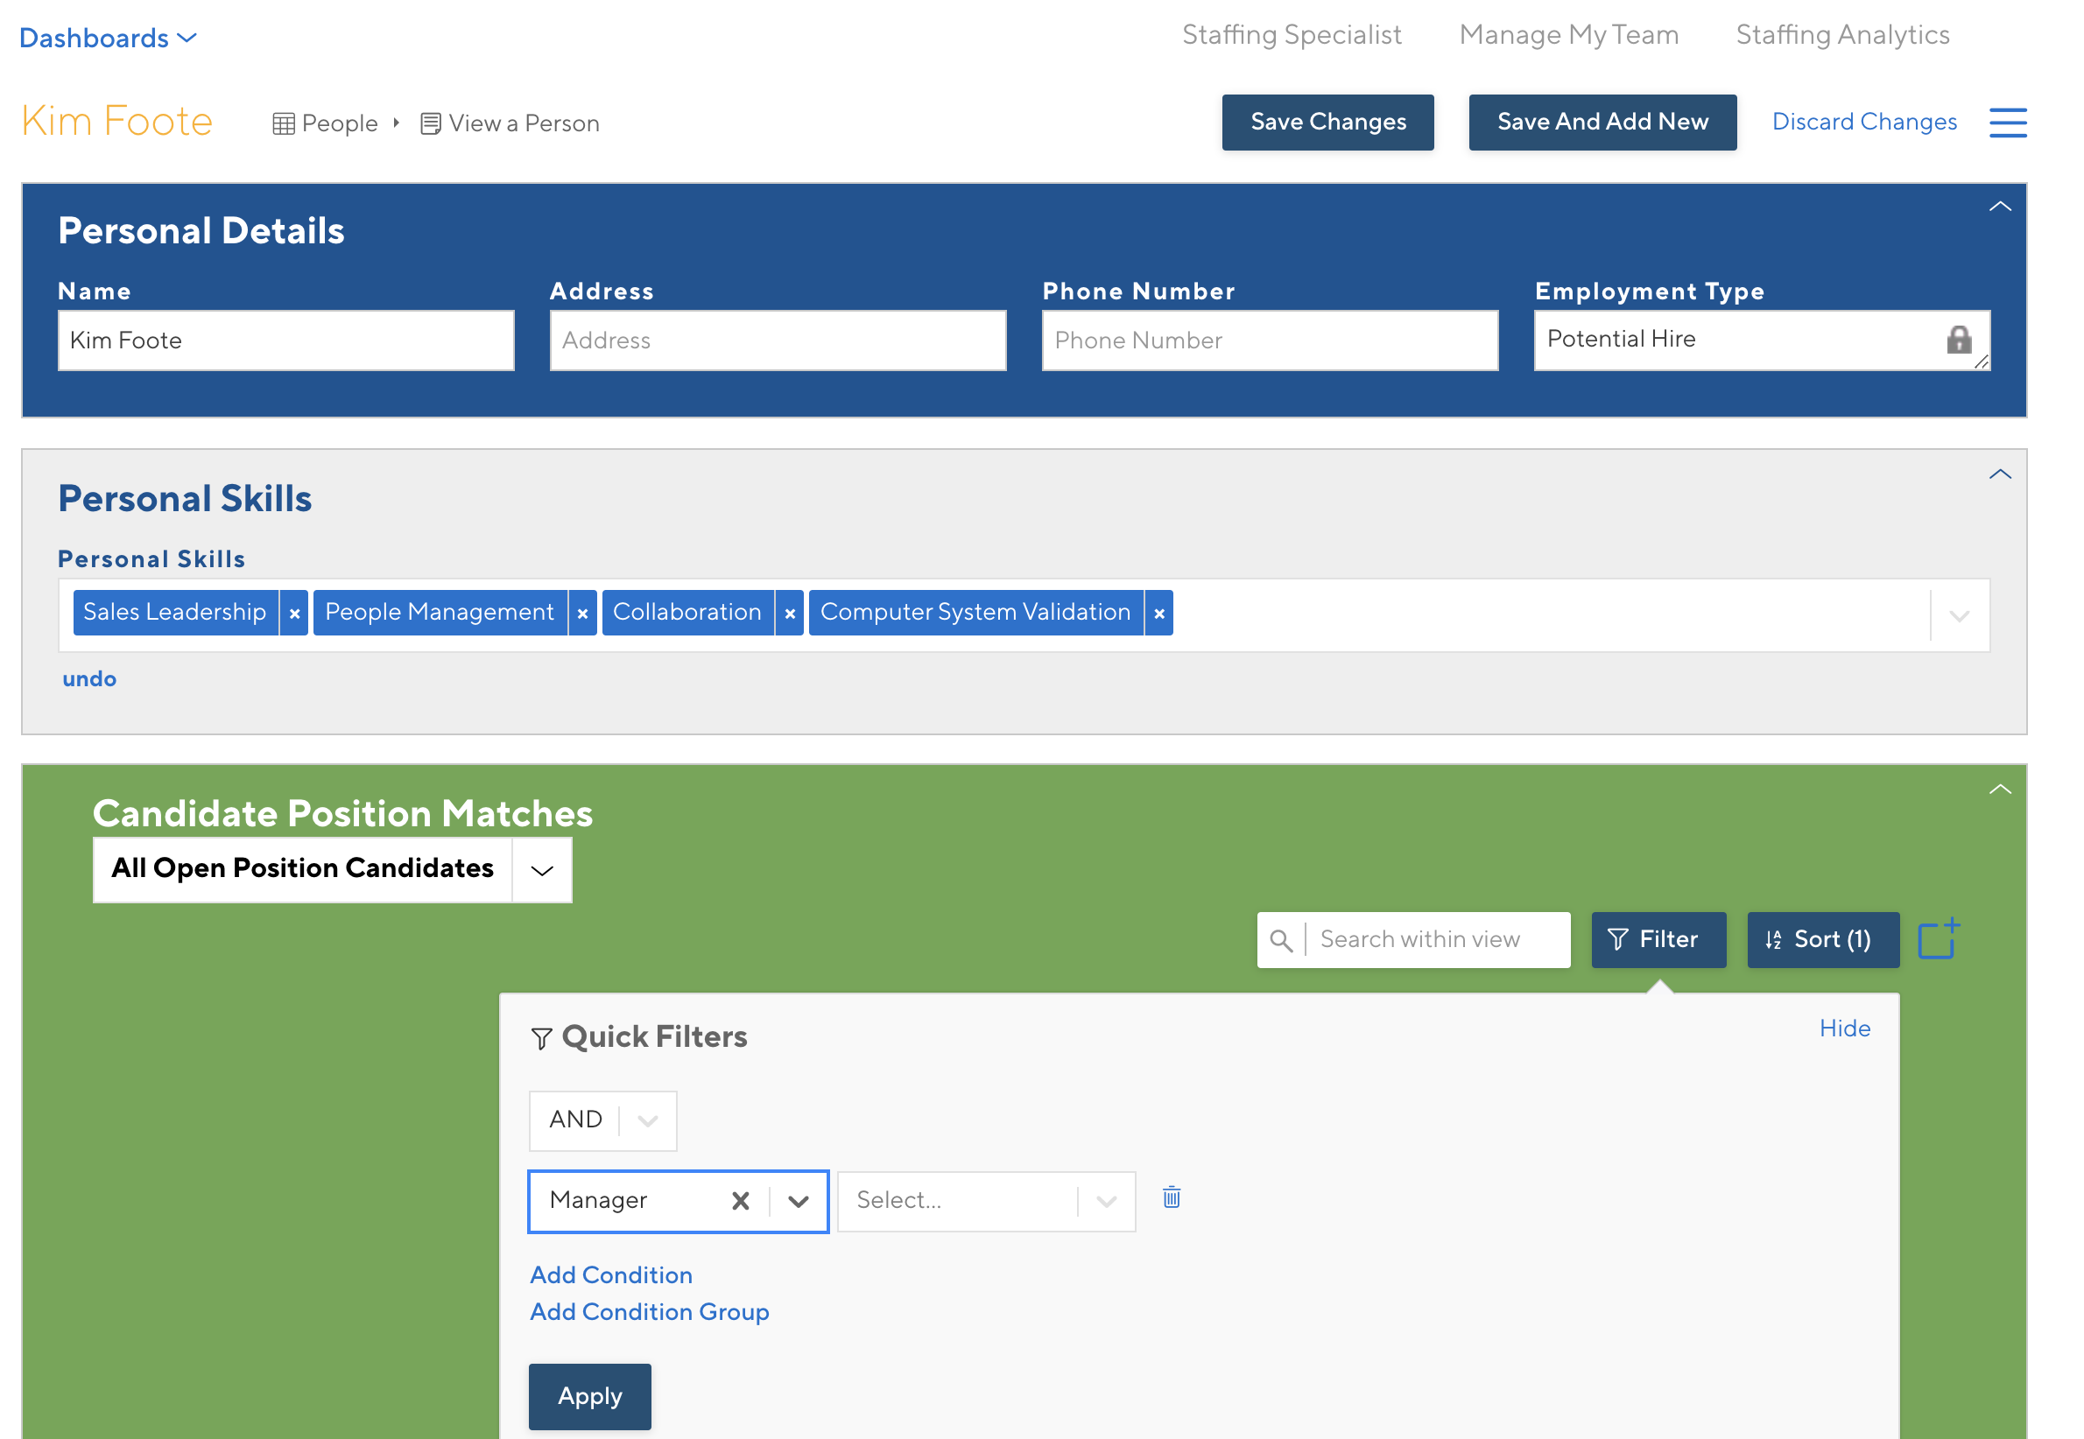
Task: Click the Employment Type field
Action: (x=1762, y=340)
